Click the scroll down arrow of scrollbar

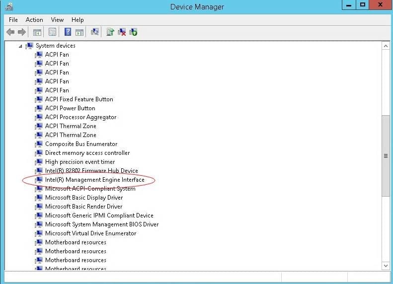(x=386, y=266)
